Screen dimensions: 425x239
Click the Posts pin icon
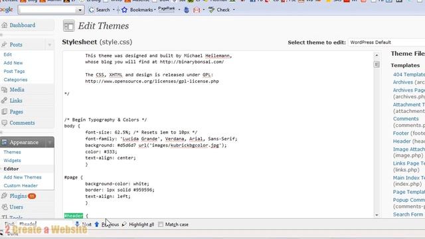4,44
